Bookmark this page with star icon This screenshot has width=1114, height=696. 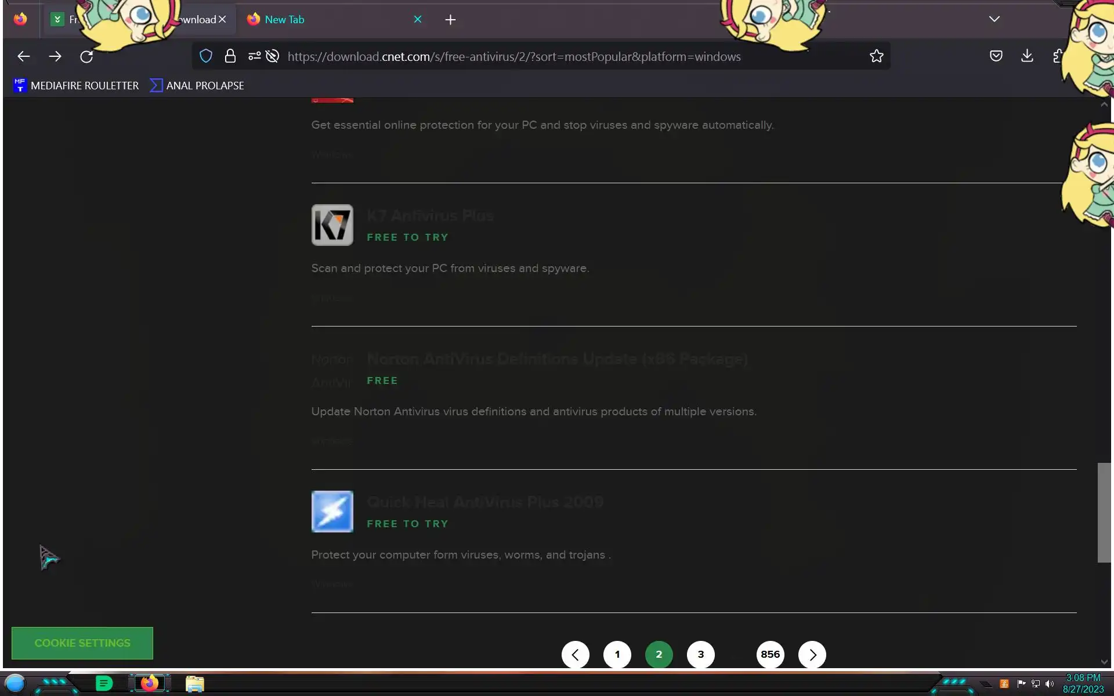876,56
